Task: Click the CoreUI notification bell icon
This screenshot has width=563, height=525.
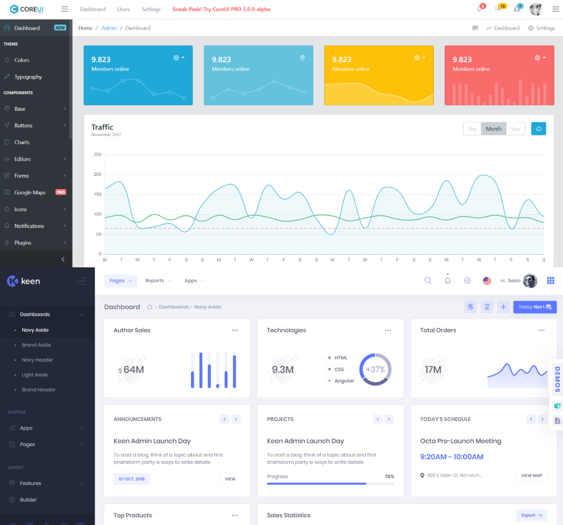Action: pos(480,9)
